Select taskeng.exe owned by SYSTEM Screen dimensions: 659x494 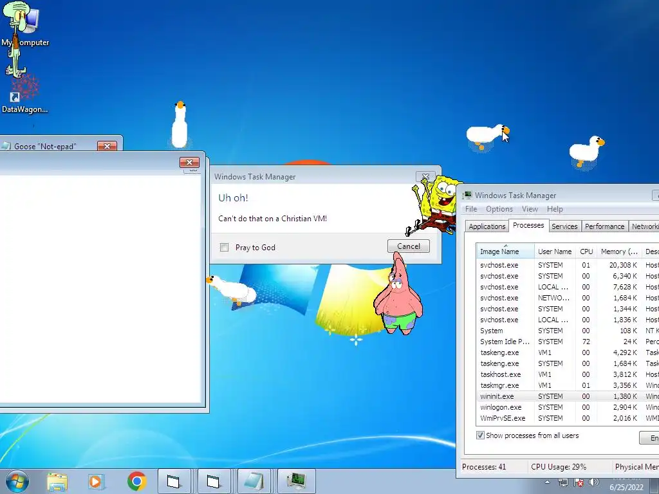click(x=568, y=363)
